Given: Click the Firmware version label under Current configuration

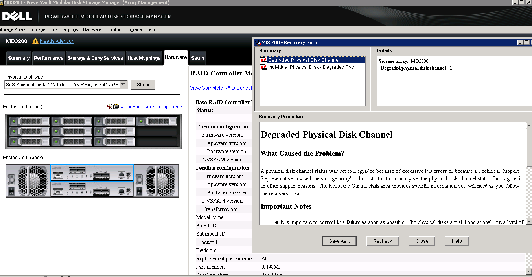Looking at the screenshot, I should coord(223,135).
